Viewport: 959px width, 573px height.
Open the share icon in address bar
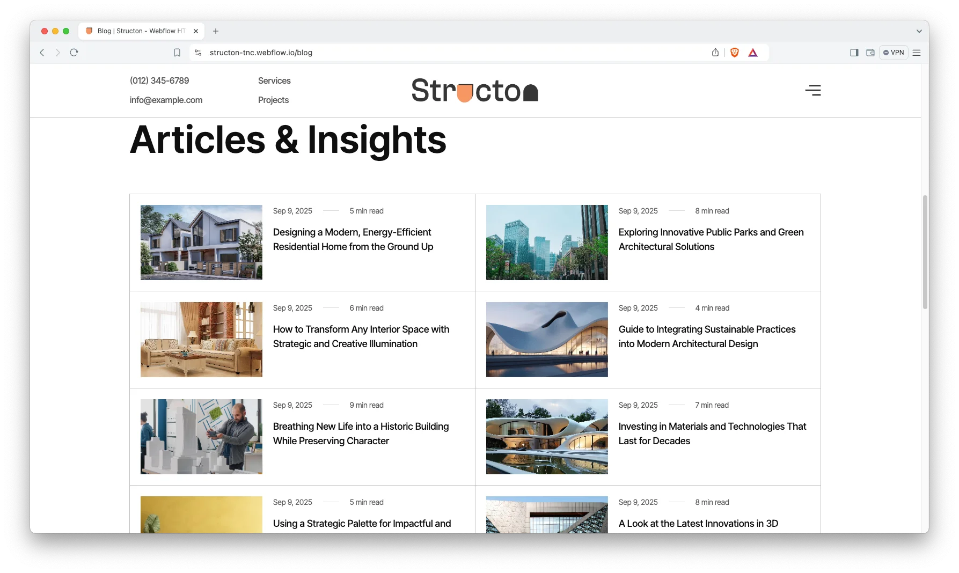coord(715,53)
